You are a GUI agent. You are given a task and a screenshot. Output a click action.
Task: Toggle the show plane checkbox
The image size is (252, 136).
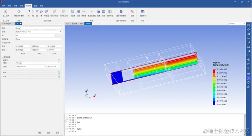[x=2, y=43]
